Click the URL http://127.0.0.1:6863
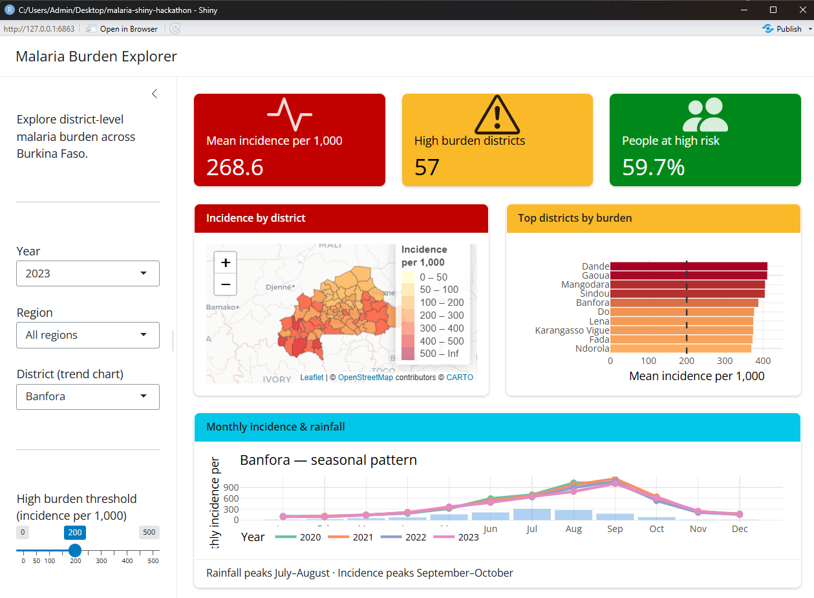This screenshot has width=814, height=598. pyautogui.click(x=39, y=29)
